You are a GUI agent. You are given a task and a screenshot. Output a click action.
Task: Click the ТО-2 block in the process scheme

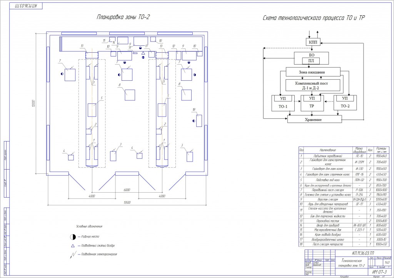345,103
